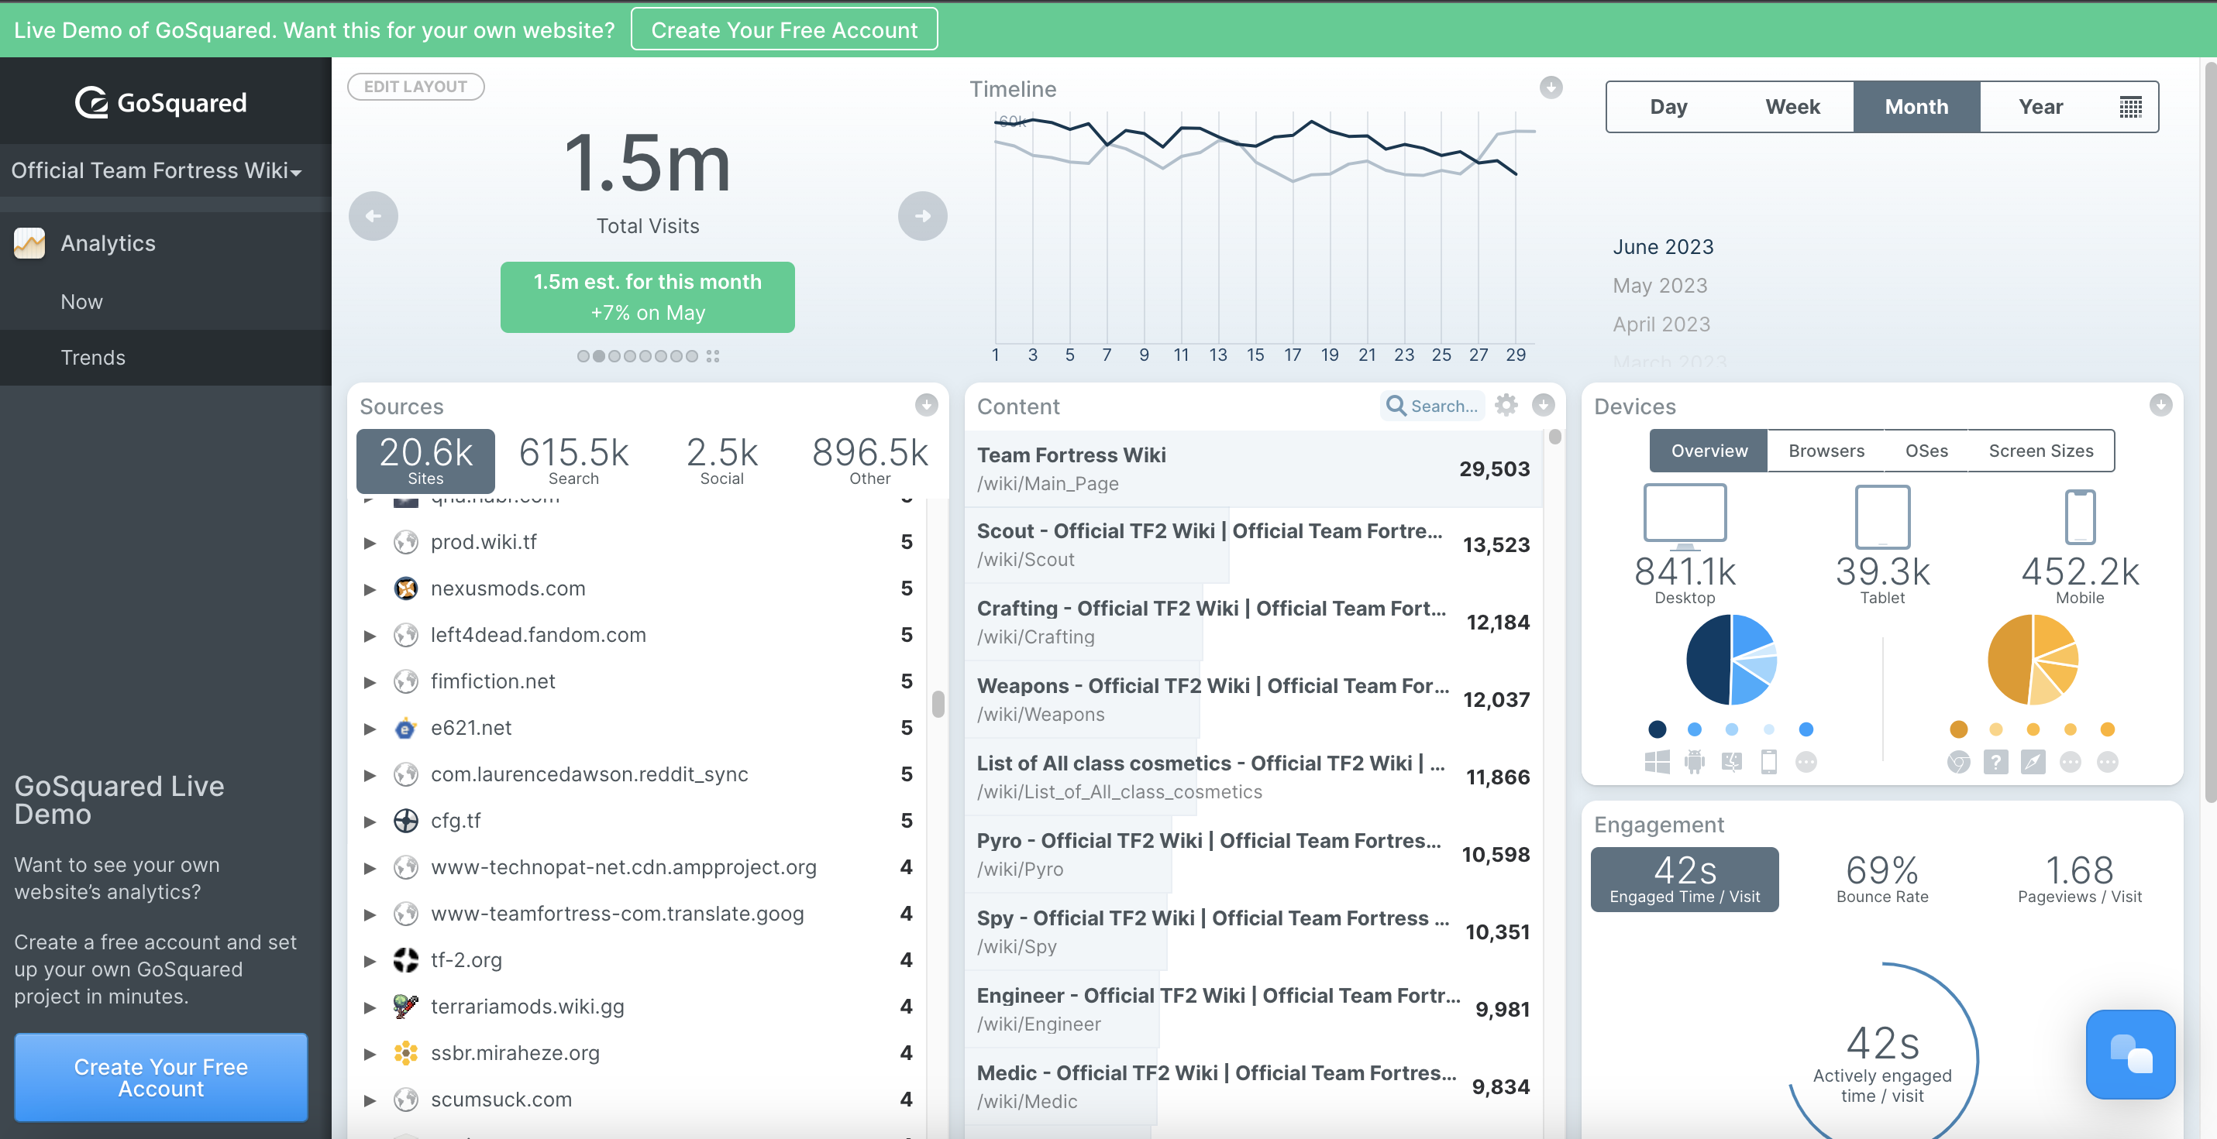Select the Safari compass browser icon
2217x1139 pixels.
2033,762
